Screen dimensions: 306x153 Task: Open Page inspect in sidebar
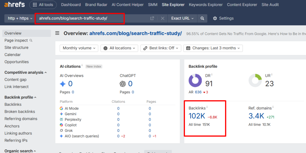[18, 40]
